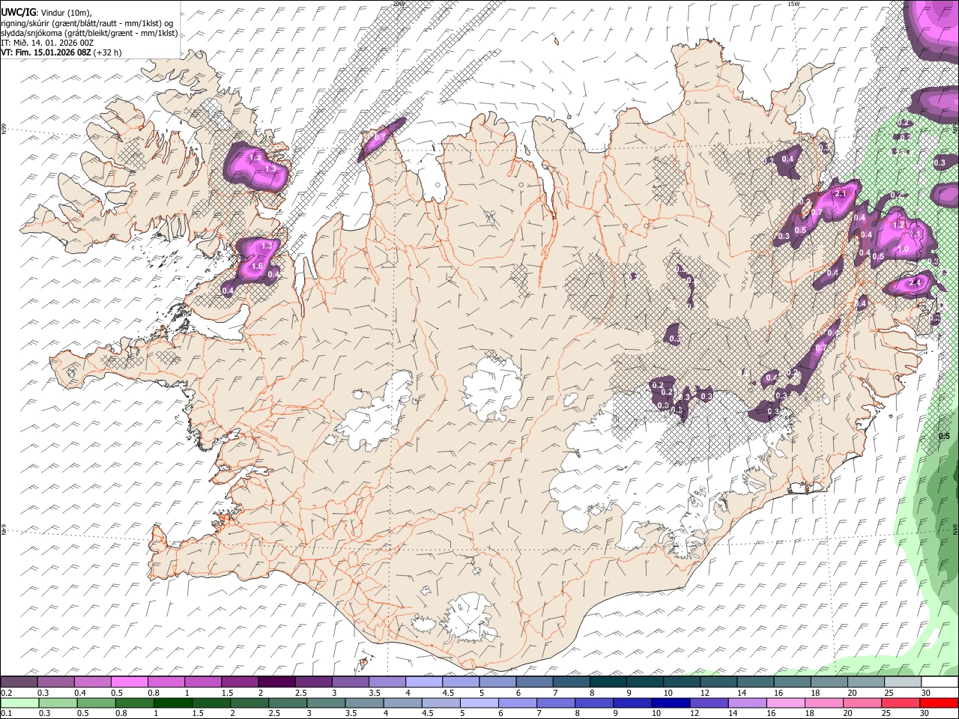Pick the top-row swatch between 4 and 4.5
This screenshot has width=959, height=719.
pyautogui.click(x=424, y=682)
